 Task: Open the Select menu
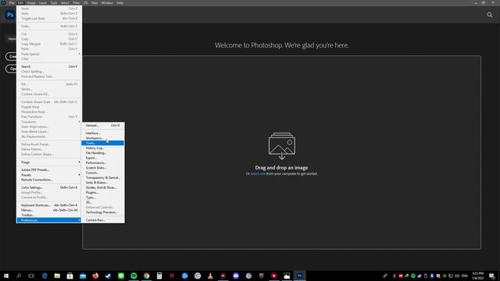pos(65,2)
